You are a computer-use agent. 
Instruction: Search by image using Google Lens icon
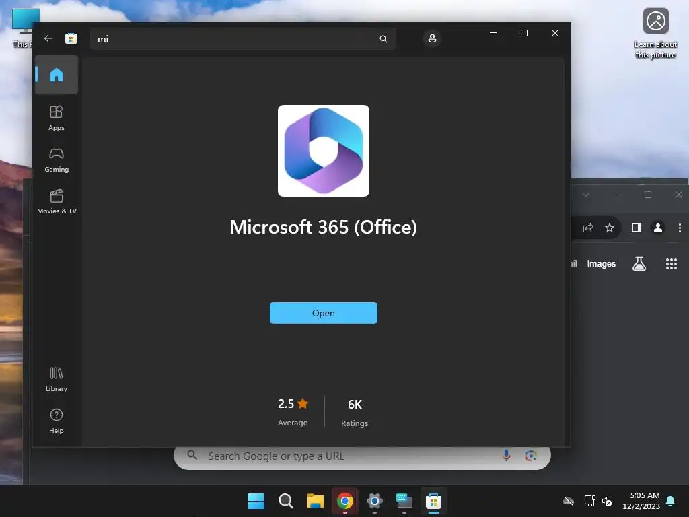(x=531, y=456)
